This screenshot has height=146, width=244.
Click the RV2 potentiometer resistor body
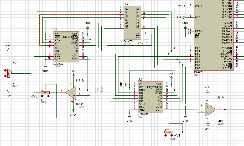[x=9, y=73]
